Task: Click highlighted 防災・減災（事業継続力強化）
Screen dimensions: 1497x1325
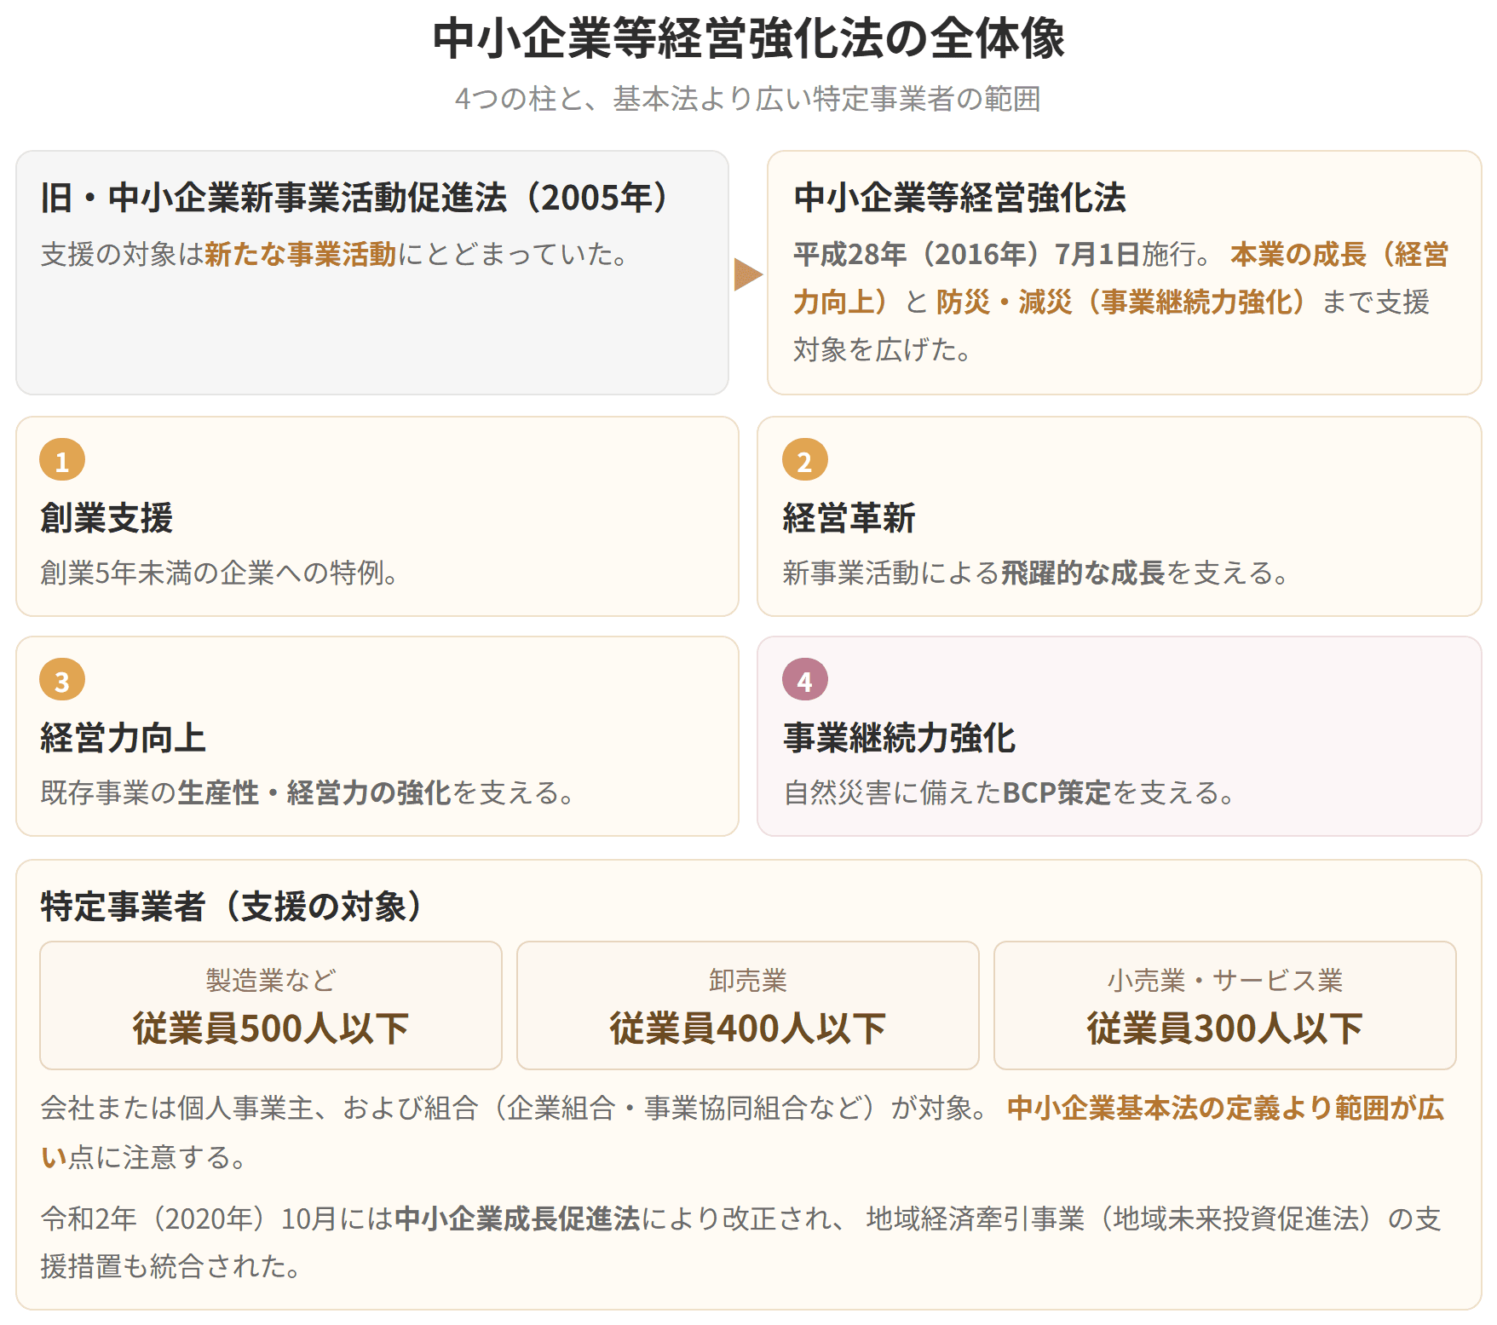Action: [1125, 302]
